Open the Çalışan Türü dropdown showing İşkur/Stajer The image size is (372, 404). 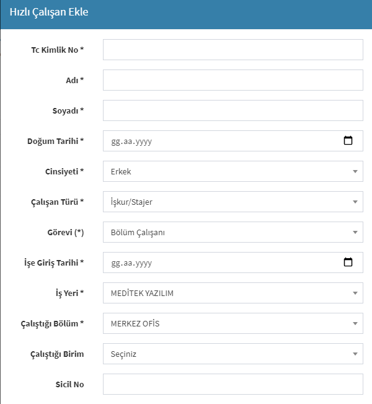coord(233,202)
